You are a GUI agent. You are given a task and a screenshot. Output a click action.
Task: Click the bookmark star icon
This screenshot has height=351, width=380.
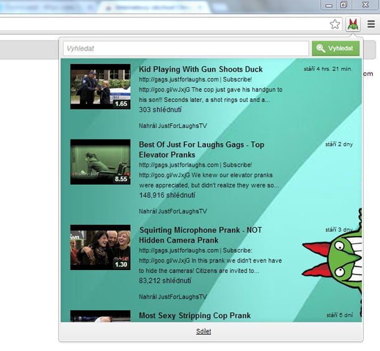point(335,24)
